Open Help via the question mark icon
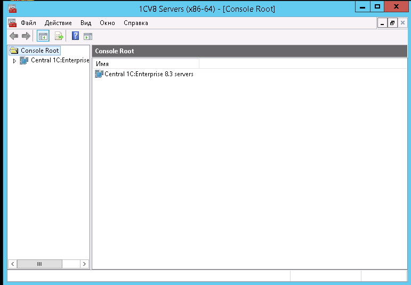This screenshot has width=411, height=285. (x=76, y=36)
